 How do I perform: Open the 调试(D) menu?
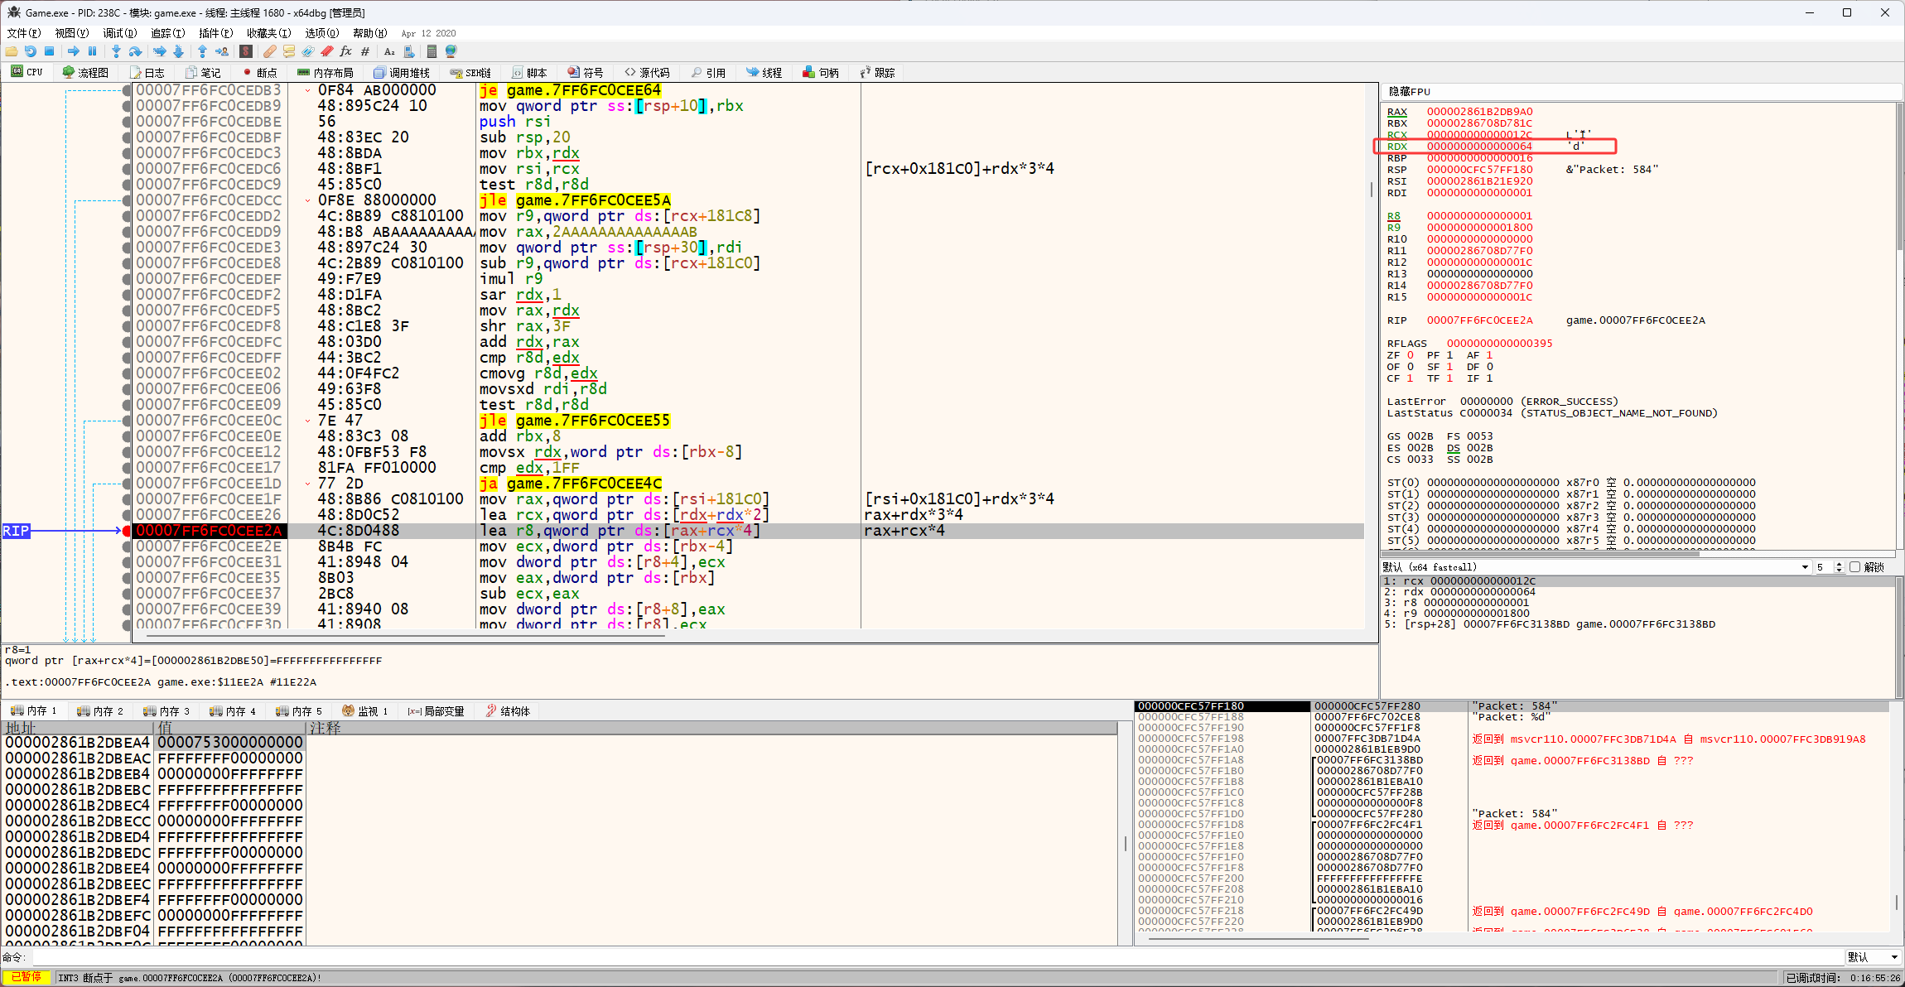119,33
